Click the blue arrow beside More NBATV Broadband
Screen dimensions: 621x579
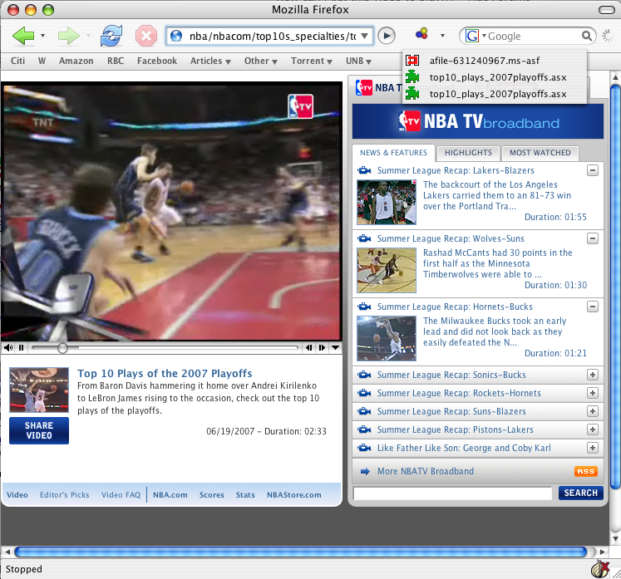pos(365,471)
